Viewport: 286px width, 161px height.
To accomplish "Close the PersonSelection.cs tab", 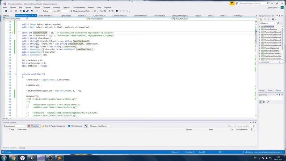I will (35, 16).
